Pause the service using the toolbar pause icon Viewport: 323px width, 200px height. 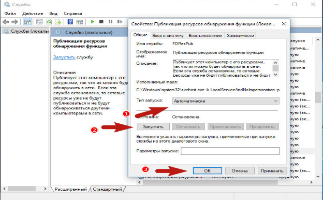(x=111, y=22)
